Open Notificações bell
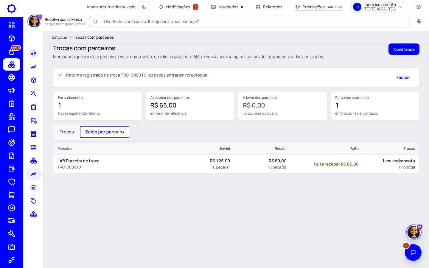This screenshot has width=429, height=268. pyautogui.click(x=178, y=7)
